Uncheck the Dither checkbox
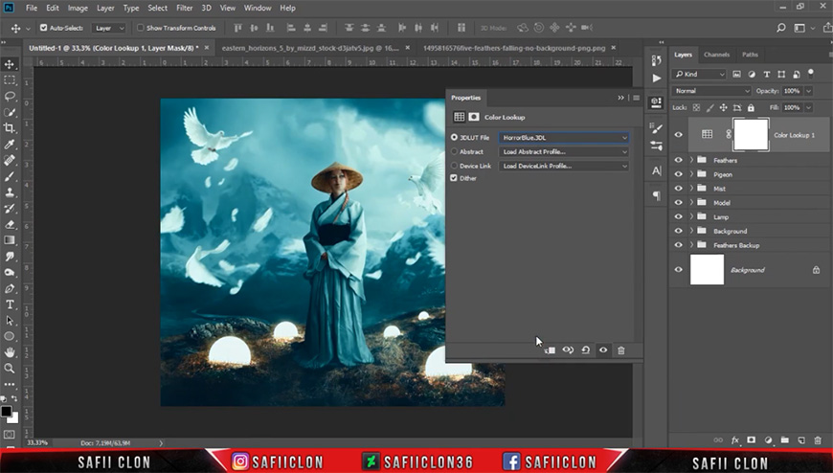833x473 pixels. [x=454, y=178]
